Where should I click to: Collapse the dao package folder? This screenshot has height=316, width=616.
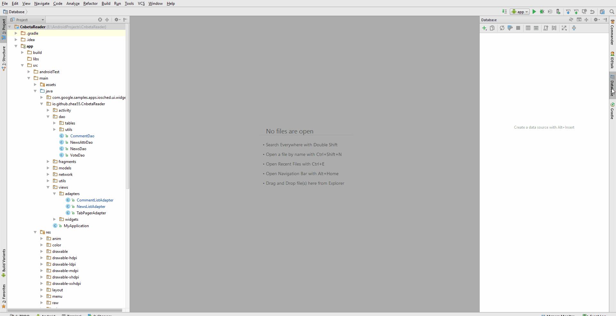click(x=48, y=117)
